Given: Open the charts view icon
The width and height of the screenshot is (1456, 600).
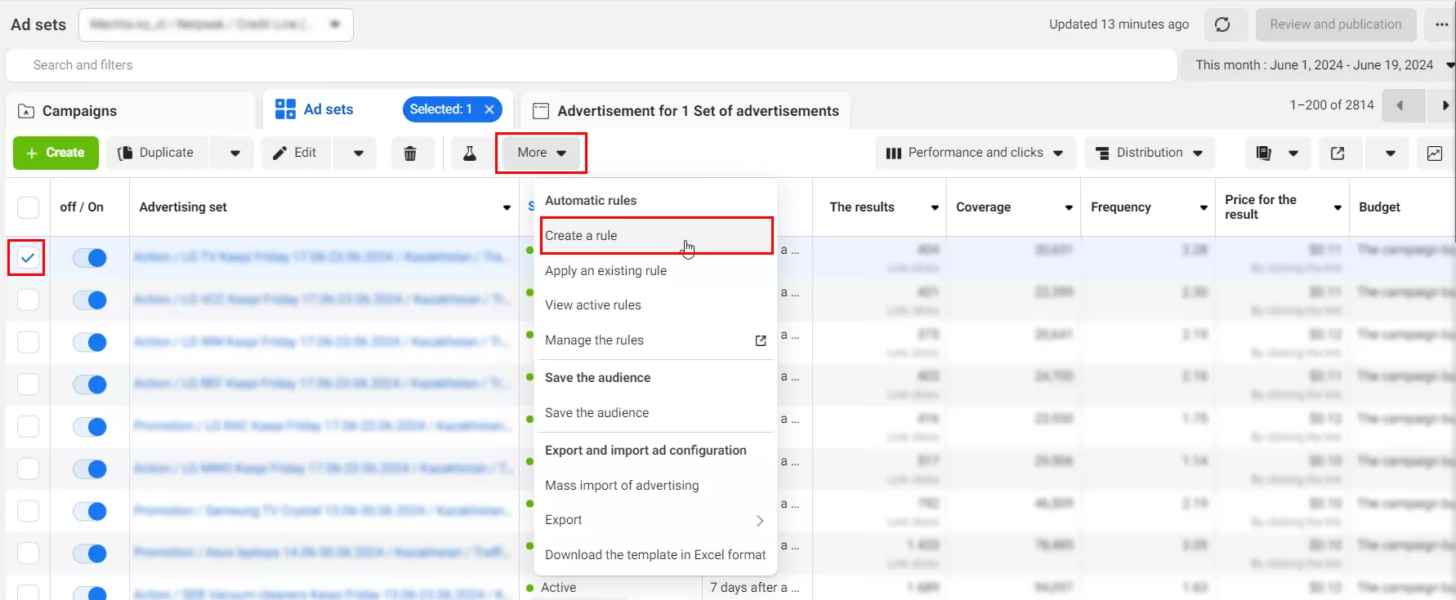Looking at the screenshot, I should click(x=1435, y=153).
